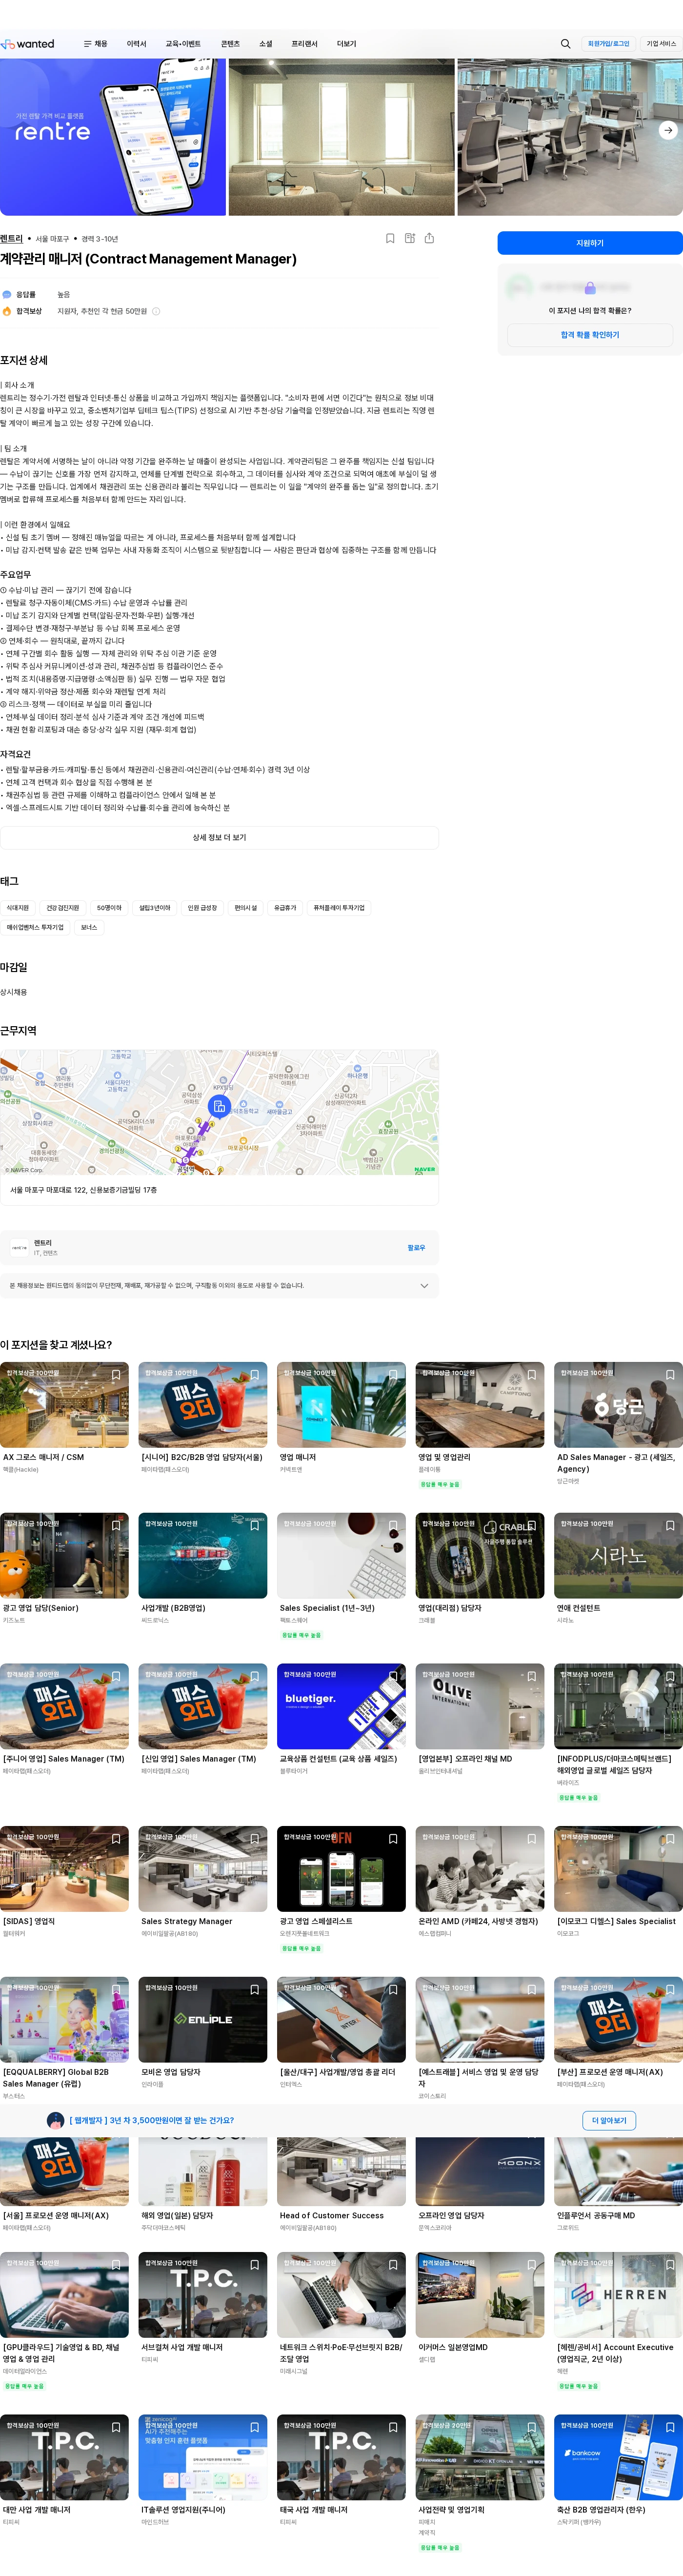Bookmark the 축산 B2B 영업관리자 card
This screenshot has width=683, height=2576.
[670, 2427]
